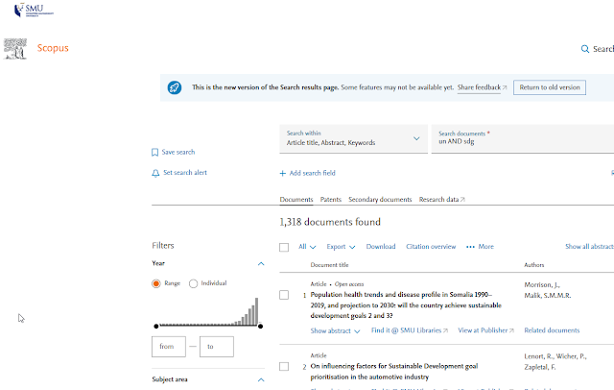
Task: Open the More options menu
Action: (480, 247)
